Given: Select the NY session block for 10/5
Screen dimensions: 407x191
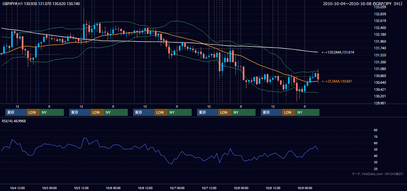Looking at the screenshot, I should 116,112.
